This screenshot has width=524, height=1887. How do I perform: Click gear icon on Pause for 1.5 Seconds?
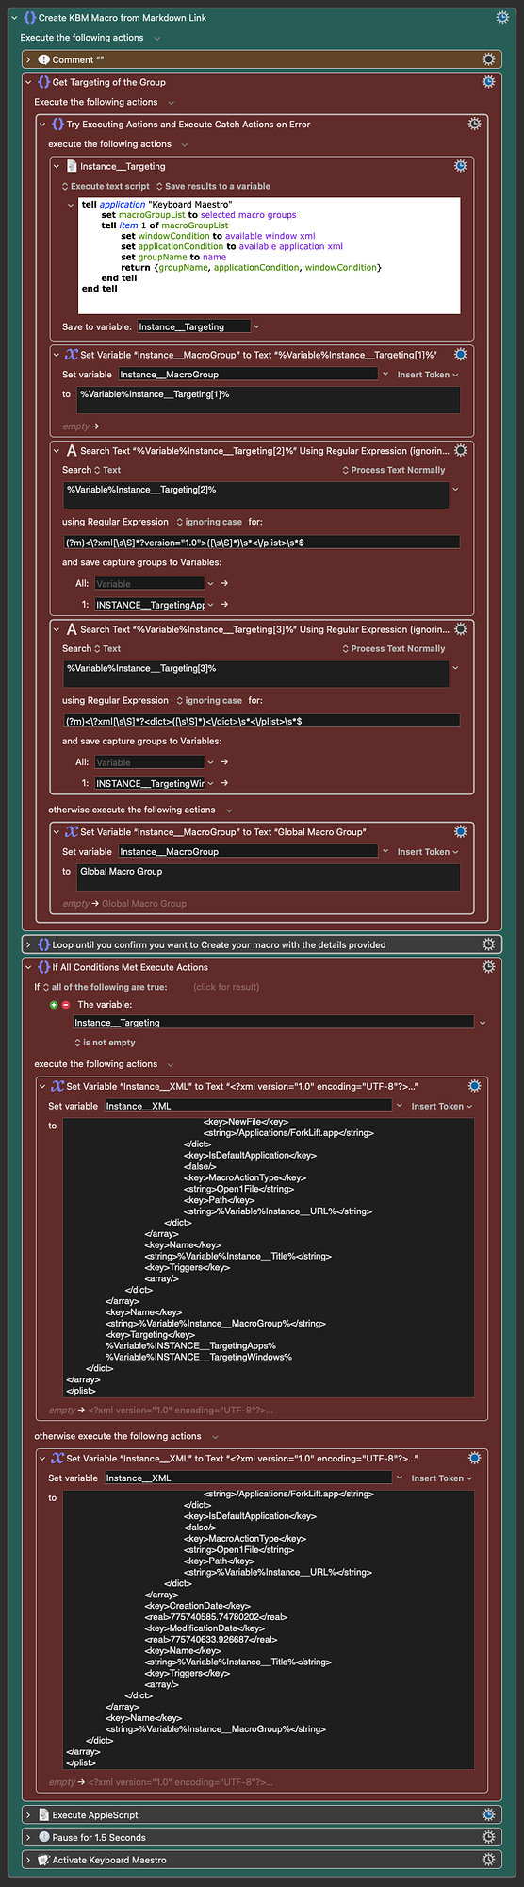point(488,1837)
